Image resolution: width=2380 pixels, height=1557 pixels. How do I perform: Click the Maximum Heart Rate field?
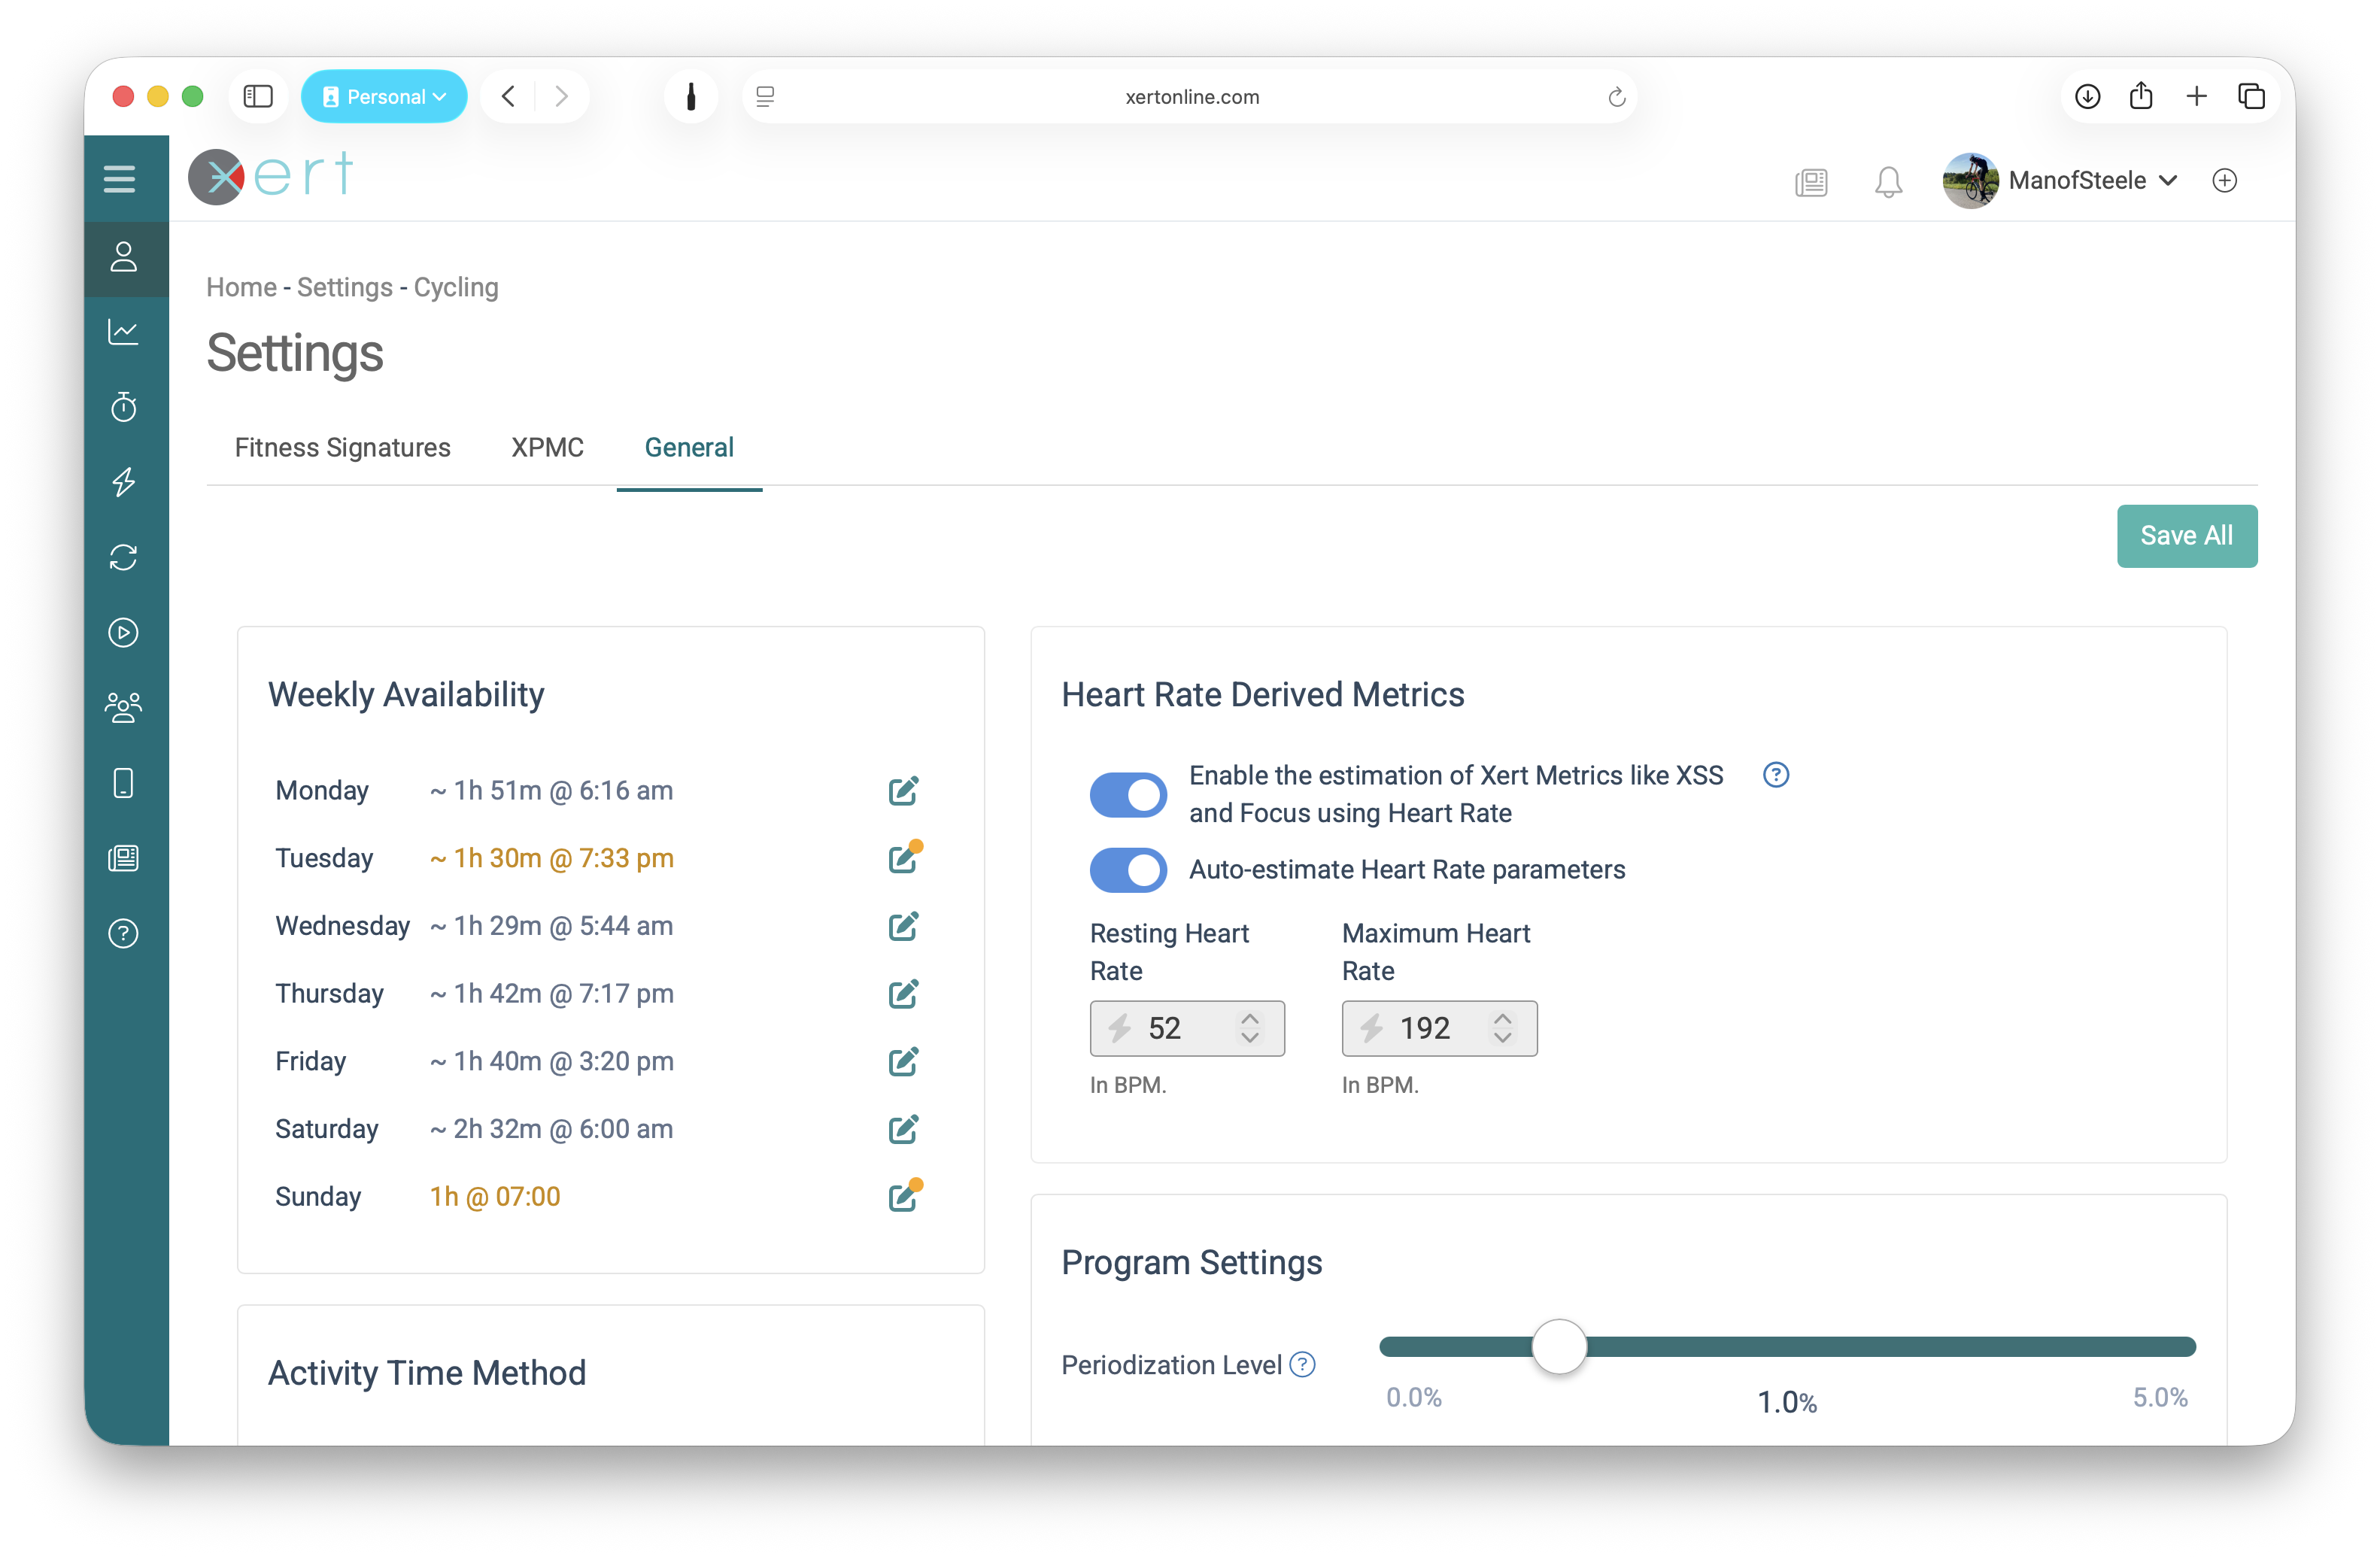tap(1439, 1028)
